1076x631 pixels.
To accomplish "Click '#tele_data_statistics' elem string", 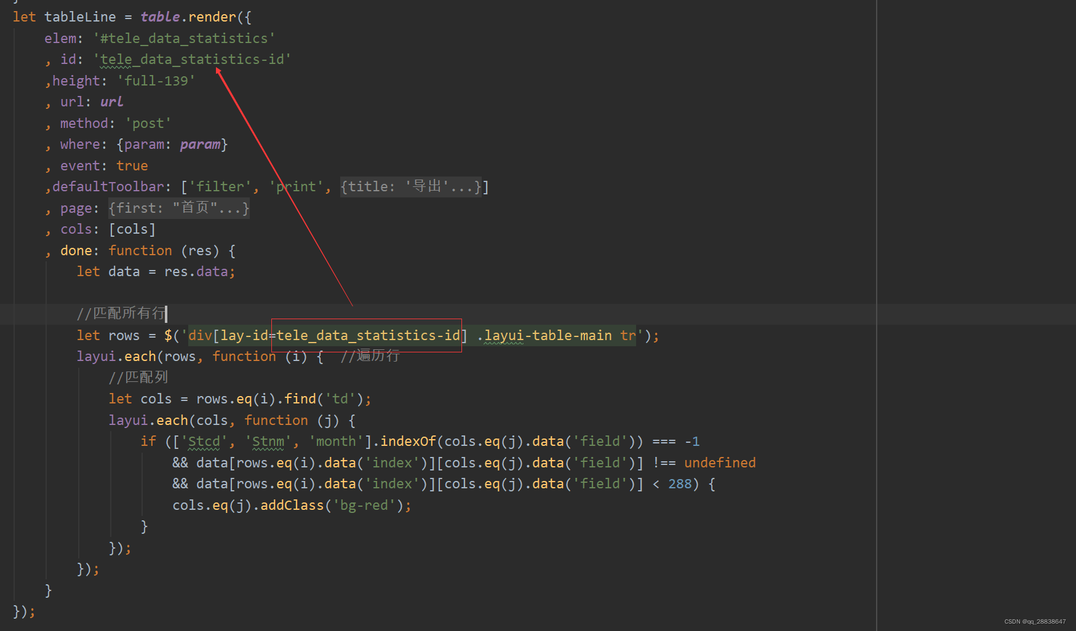I will pos(184,39).
